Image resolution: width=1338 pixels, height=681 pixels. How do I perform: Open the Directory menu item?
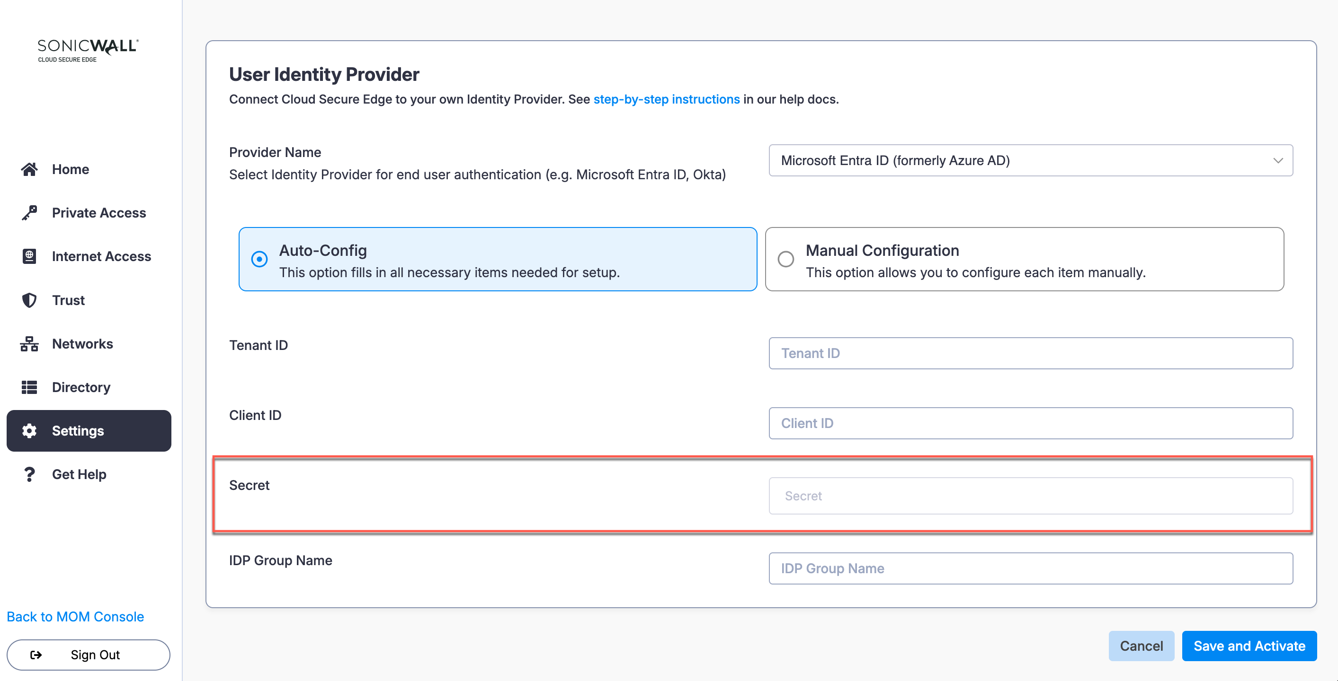[81, 387]
